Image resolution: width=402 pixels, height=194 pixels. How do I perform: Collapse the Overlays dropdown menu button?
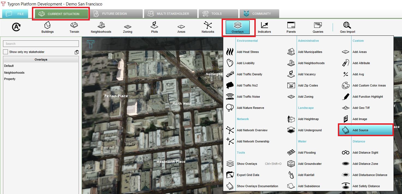238,28
